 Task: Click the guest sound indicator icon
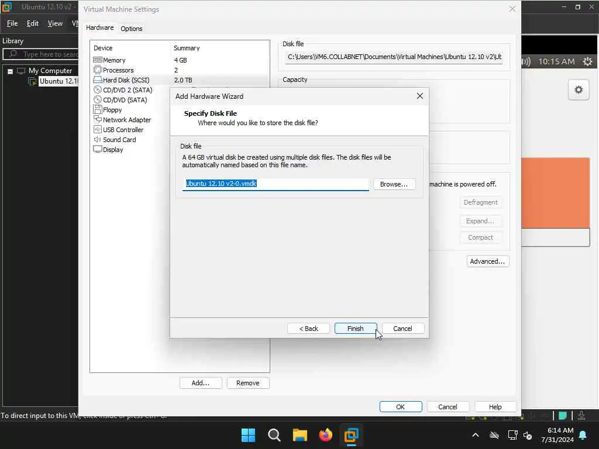(x=526, y=61)
